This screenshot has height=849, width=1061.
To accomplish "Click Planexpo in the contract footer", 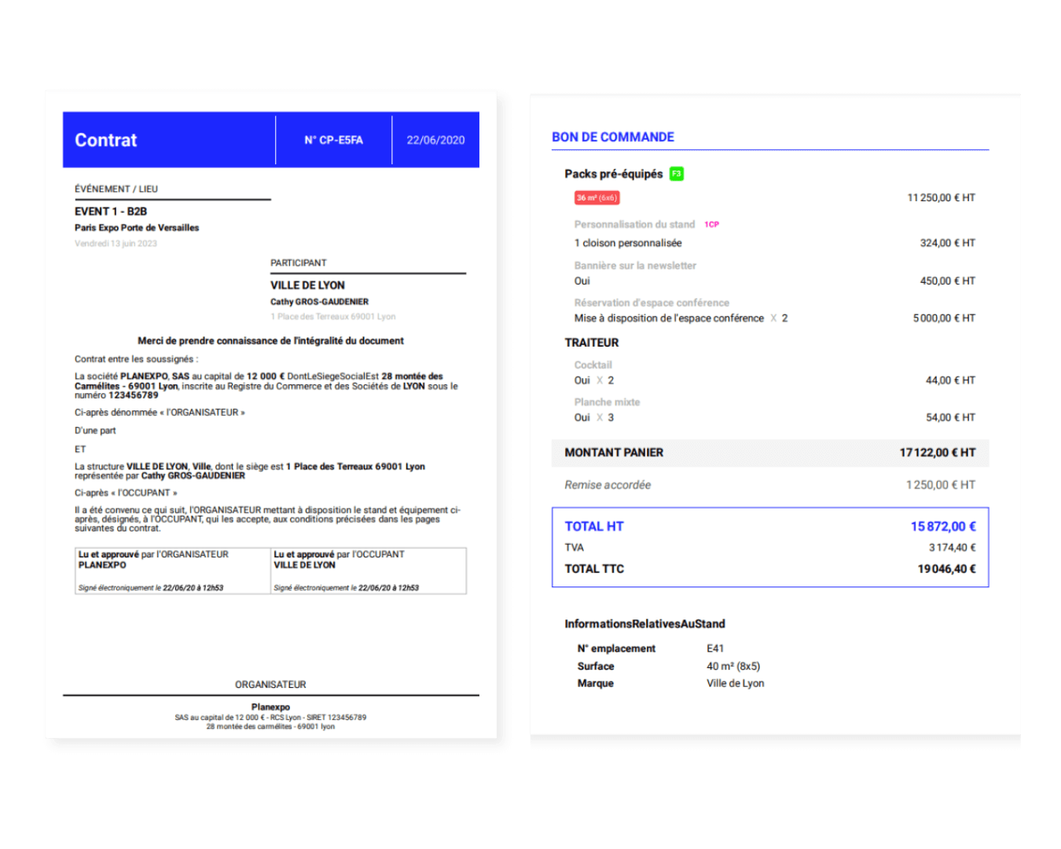I will pos(270,707).
